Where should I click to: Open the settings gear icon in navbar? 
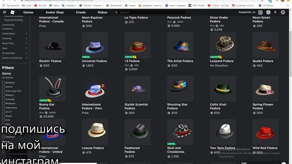point(283,12)
